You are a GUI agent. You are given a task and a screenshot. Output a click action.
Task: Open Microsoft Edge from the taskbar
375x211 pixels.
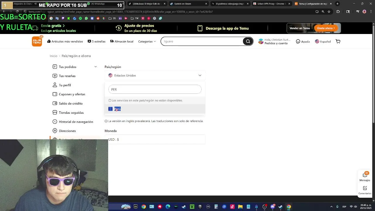click(x=168, y=207)
